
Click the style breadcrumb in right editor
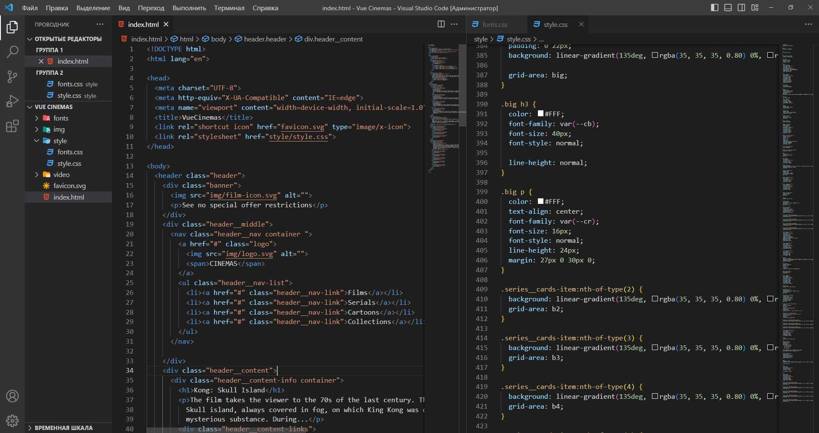click(481, 39)
